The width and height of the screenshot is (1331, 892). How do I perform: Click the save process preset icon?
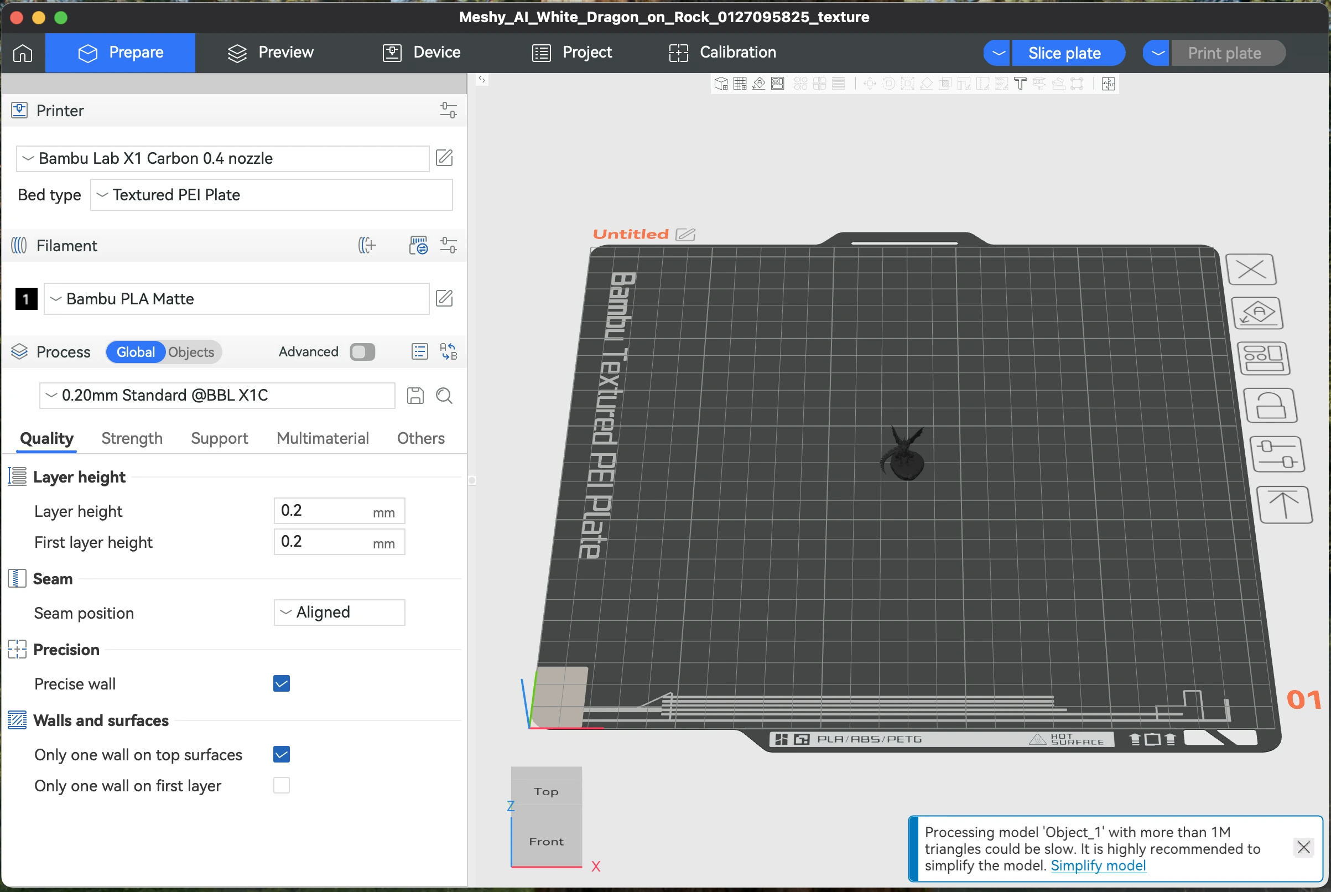tap(415, 396)
